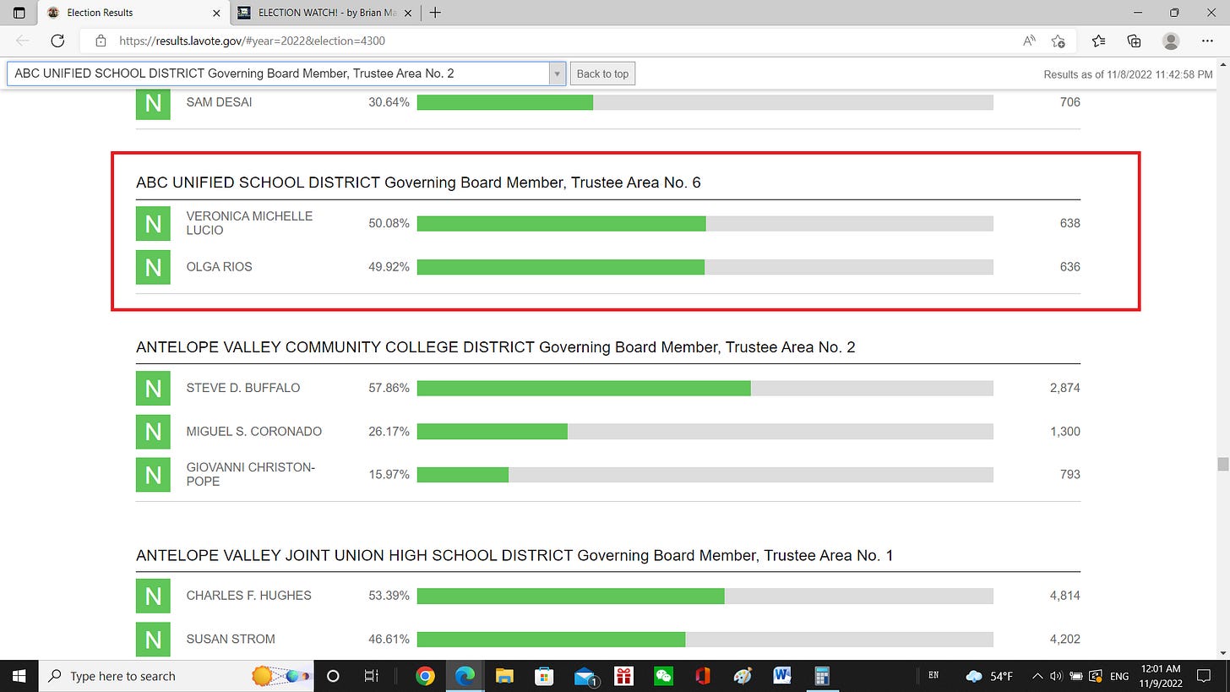Open Microsoft Word from the taskbar
Viewport: 1230px width, 692px height.
tap(782, 676)
